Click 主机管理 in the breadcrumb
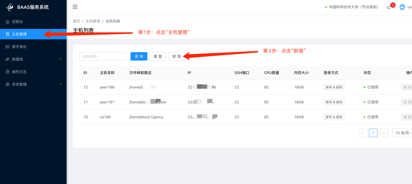The image size is (412, 184). click(93, 21)
